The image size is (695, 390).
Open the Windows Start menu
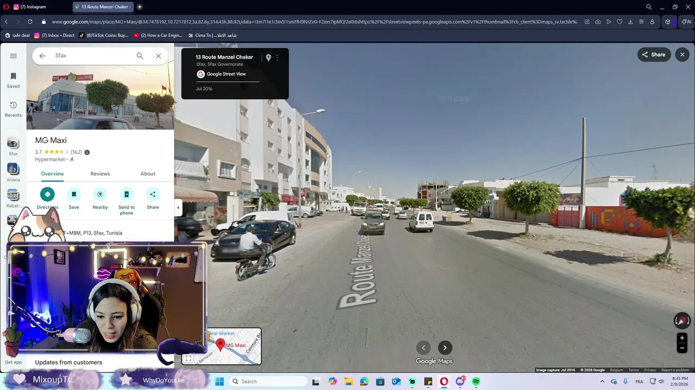(219, 381)
